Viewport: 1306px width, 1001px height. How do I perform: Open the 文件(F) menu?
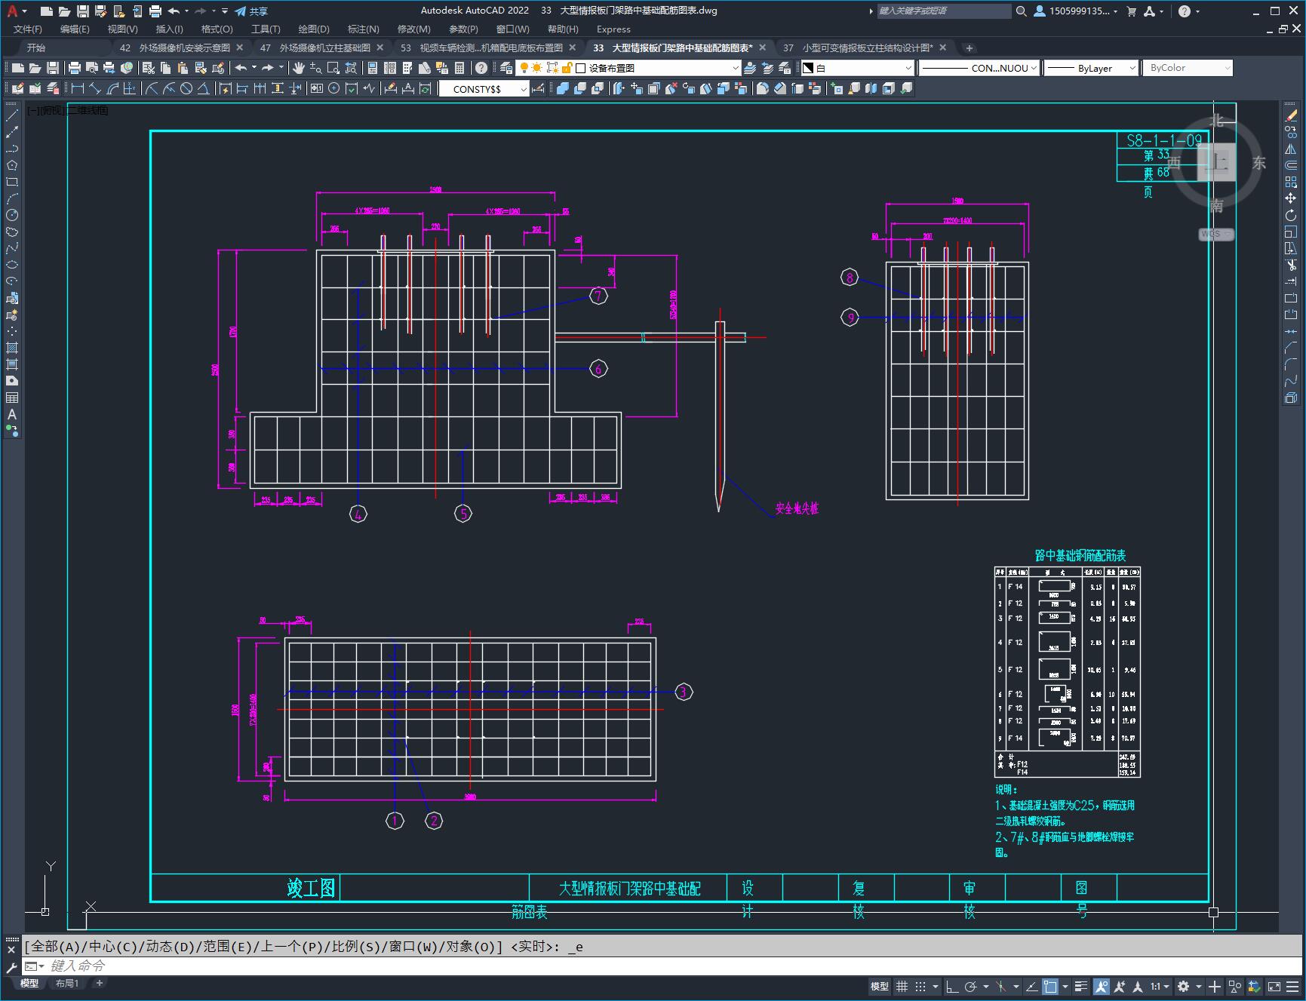point(28,29)
